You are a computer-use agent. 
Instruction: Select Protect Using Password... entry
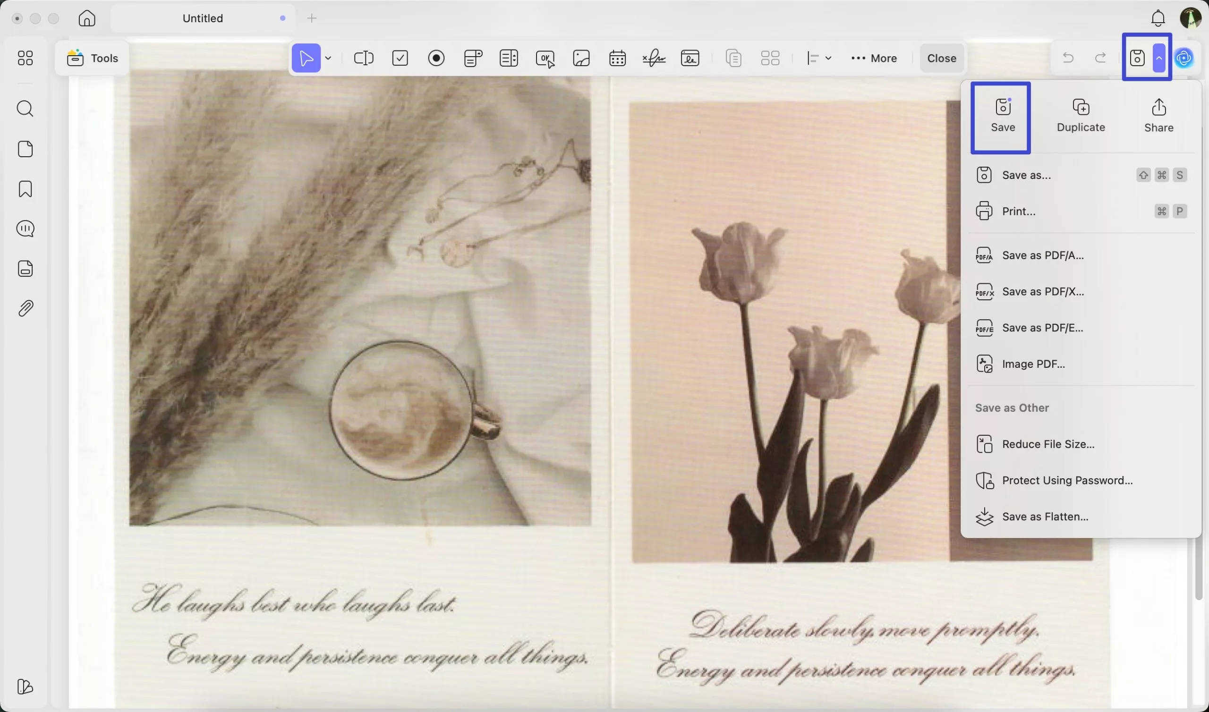1067,480
